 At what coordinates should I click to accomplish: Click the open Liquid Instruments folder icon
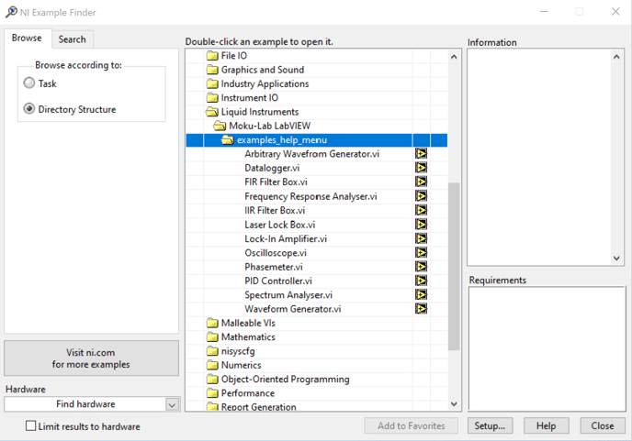(x=212, y=112)
